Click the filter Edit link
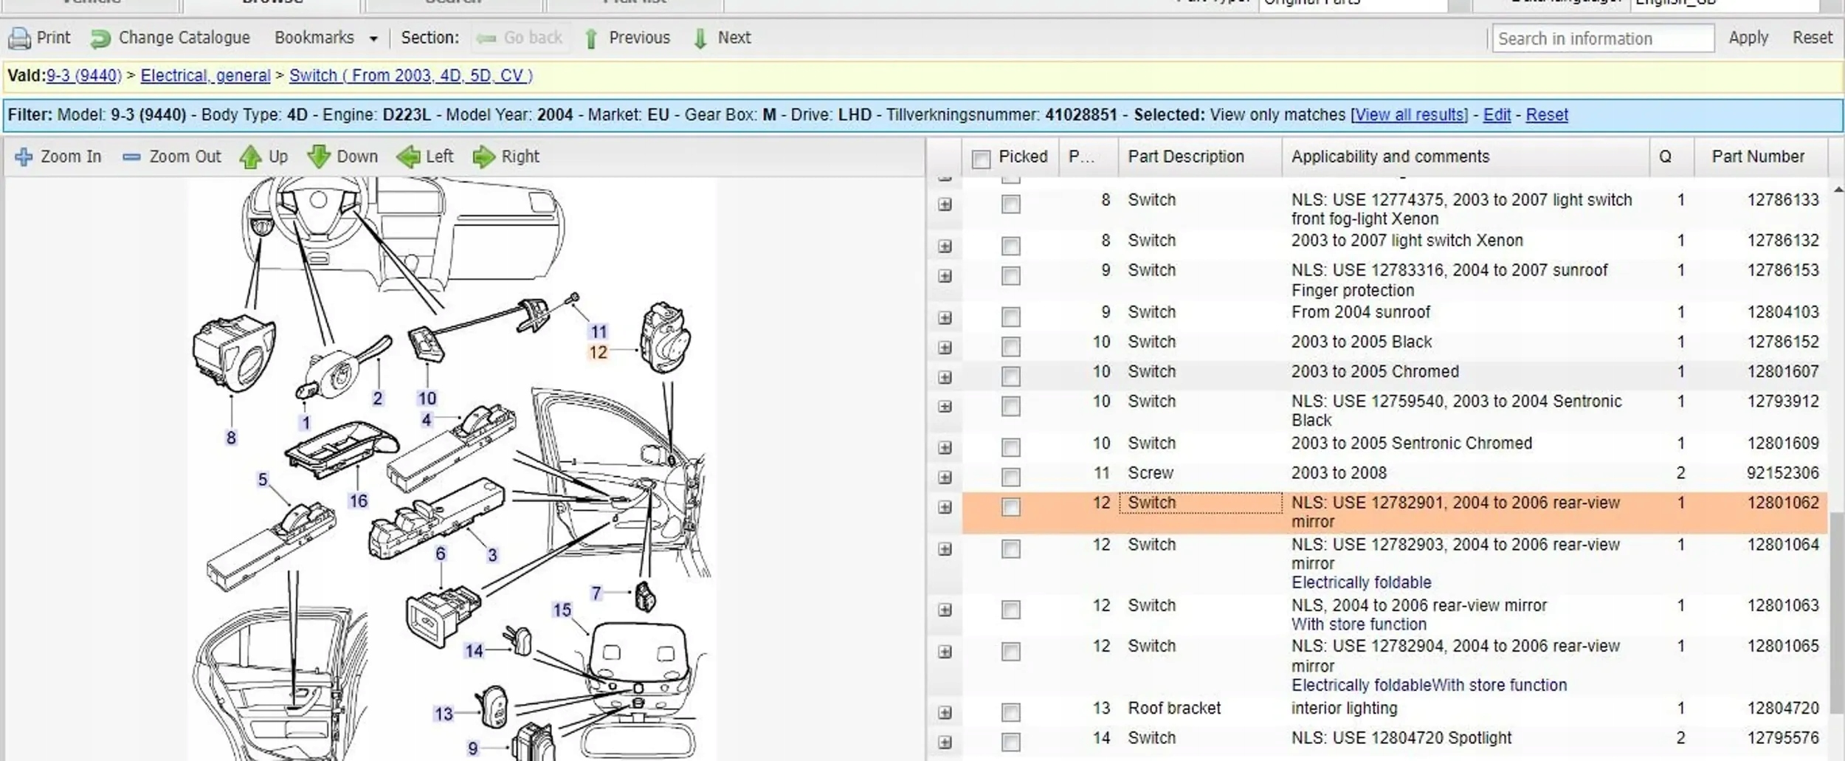The height and width of the screenshot is (761, 1845). pyautogui.click(x=1497, y=115)
